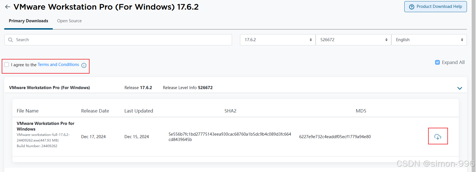Click the page title VMware Workstation Pro 17.6.2
The image size is (476, 172).
coord(106,7)
